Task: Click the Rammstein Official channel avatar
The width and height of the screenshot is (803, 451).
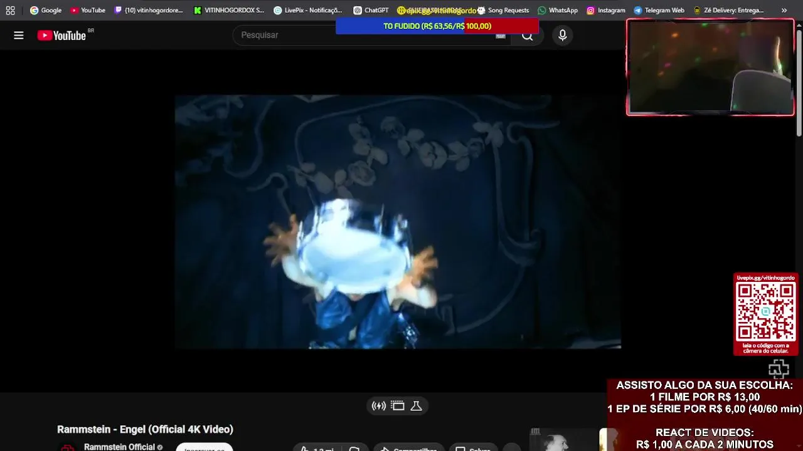Action: coord(66,447)
